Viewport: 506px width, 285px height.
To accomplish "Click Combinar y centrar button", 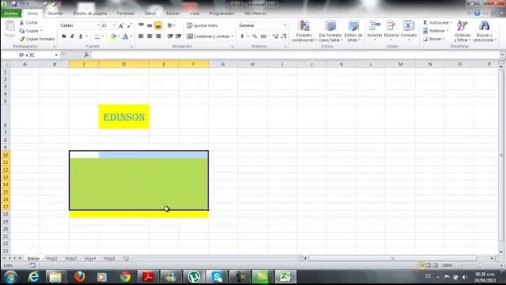I will click(x=208, y=36).
